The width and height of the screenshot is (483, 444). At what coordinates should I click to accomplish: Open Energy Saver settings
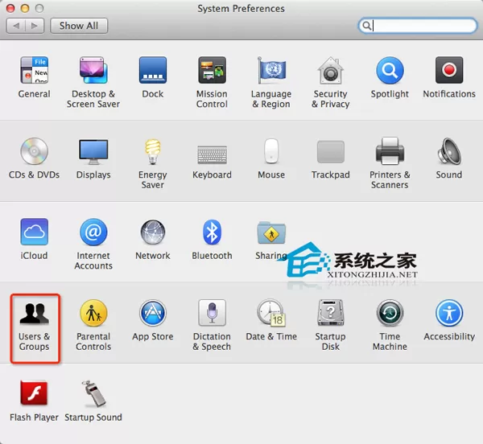(x=152, y=163)
